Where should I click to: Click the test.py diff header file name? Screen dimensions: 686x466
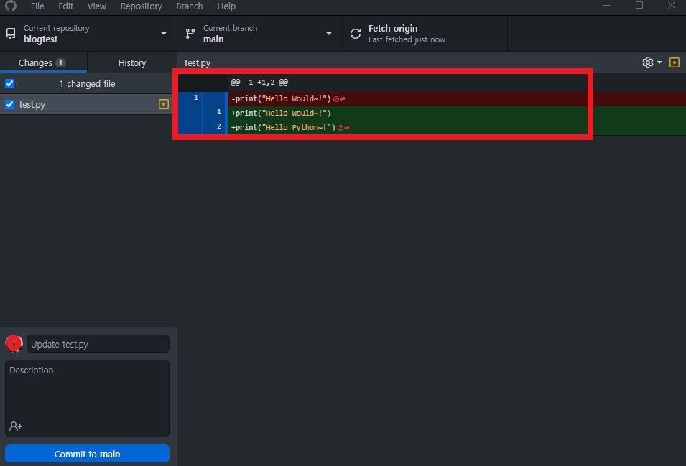click(198, 62)
